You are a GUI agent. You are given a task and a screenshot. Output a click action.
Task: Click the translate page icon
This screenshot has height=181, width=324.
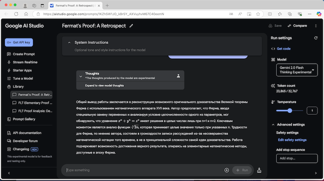point(231,14)
